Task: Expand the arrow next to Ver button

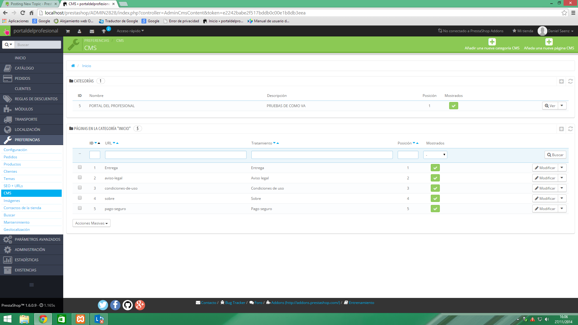Action: 562,106
